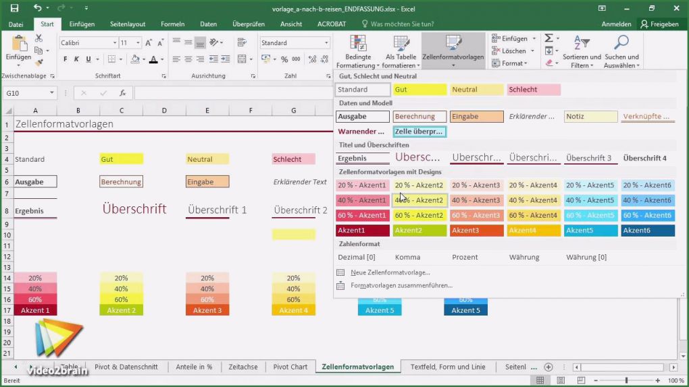Click the increase decimal icon
This screenshot has width=689, height=387.
(313, 59)
